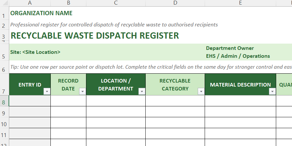Expand the MATERIAL DESCRIPTION filter arrow
Image resolution: width=292 pixels, height=146 pixels.
pyautogui.click(x=272, y=92)
